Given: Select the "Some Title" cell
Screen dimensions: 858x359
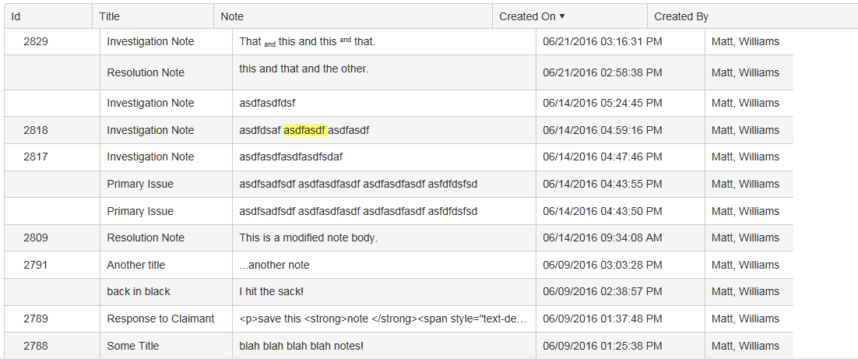Looking at the screenshot, I should 133,346.
